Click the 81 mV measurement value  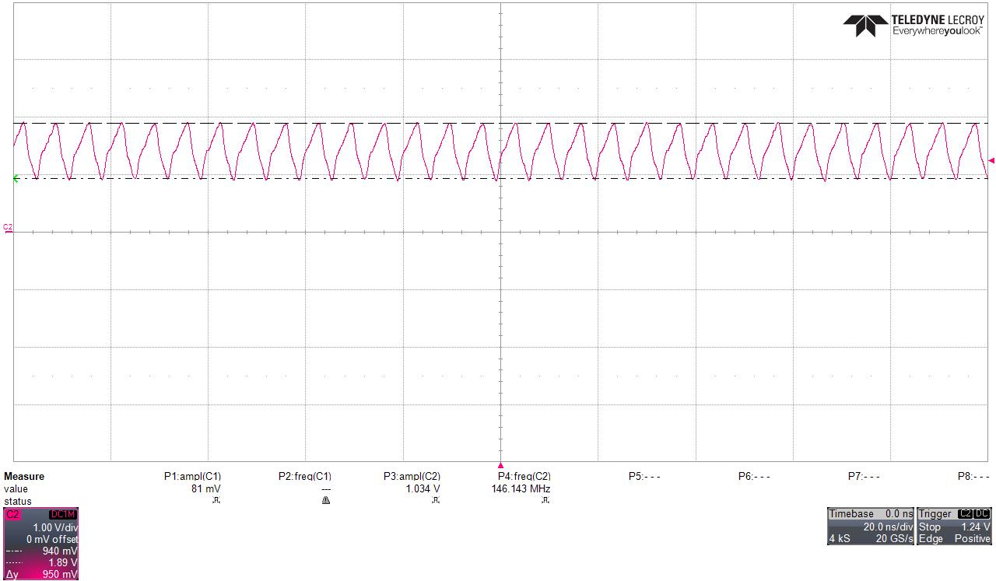pyautogui.click(x=208, y=488)
